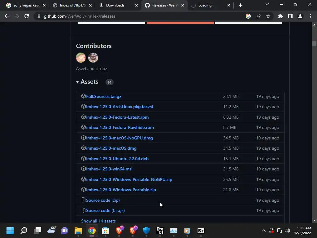Open the side panel icon
The height and width of the screenshot is (238, 317).
290,16
